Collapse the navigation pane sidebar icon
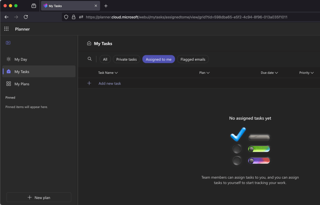 pyautogui.click(x=8, y=43)
